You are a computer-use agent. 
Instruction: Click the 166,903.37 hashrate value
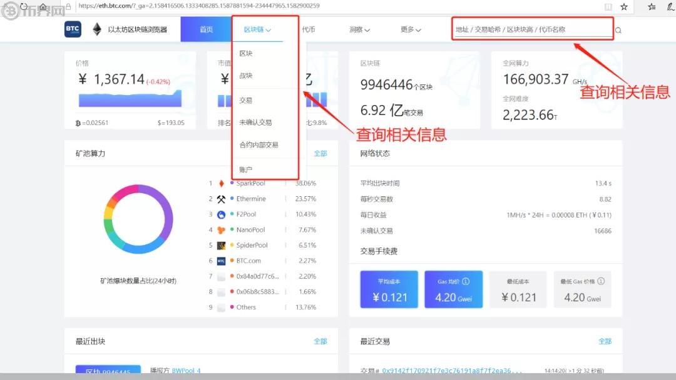535,79
